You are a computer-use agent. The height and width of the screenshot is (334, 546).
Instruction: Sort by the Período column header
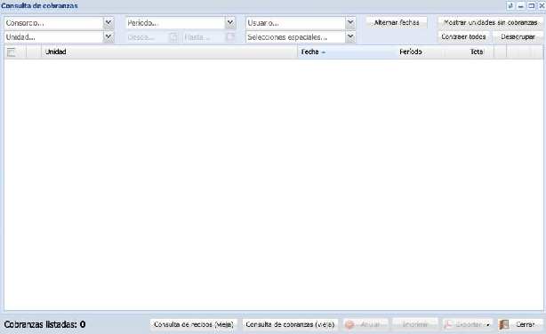pos(421,52)
